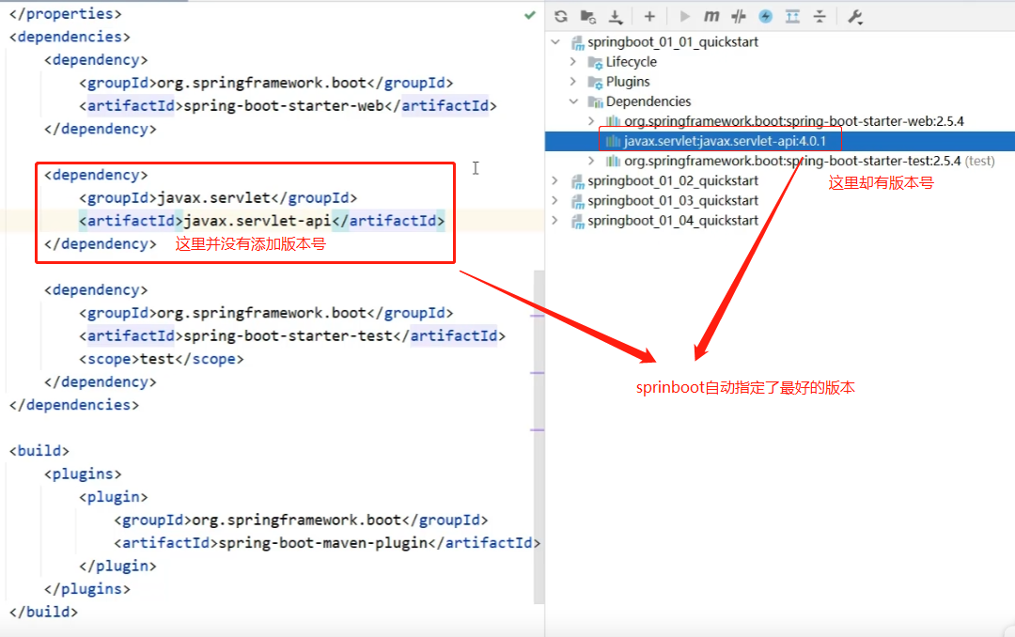Click in javax.servlet groupId line
1015x637 pixels.
click(218, 197)
